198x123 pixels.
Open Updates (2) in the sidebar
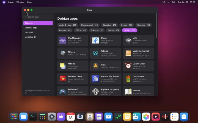38,37
